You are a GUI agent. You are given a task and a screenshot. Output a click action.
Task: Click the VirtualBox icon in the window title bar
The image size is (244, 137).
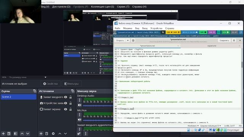(116, 23)
